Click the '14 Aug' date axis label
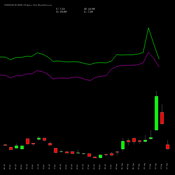This screenshot has width=175, height=175. tap(167, 167)
